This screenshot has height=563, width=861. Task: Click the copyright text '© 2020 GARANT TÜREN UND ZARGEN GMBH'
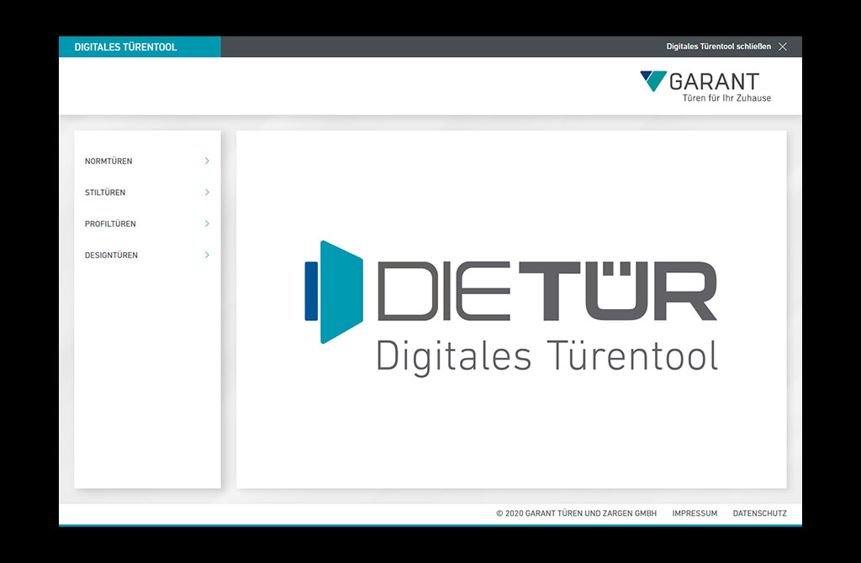pos(576,513)
